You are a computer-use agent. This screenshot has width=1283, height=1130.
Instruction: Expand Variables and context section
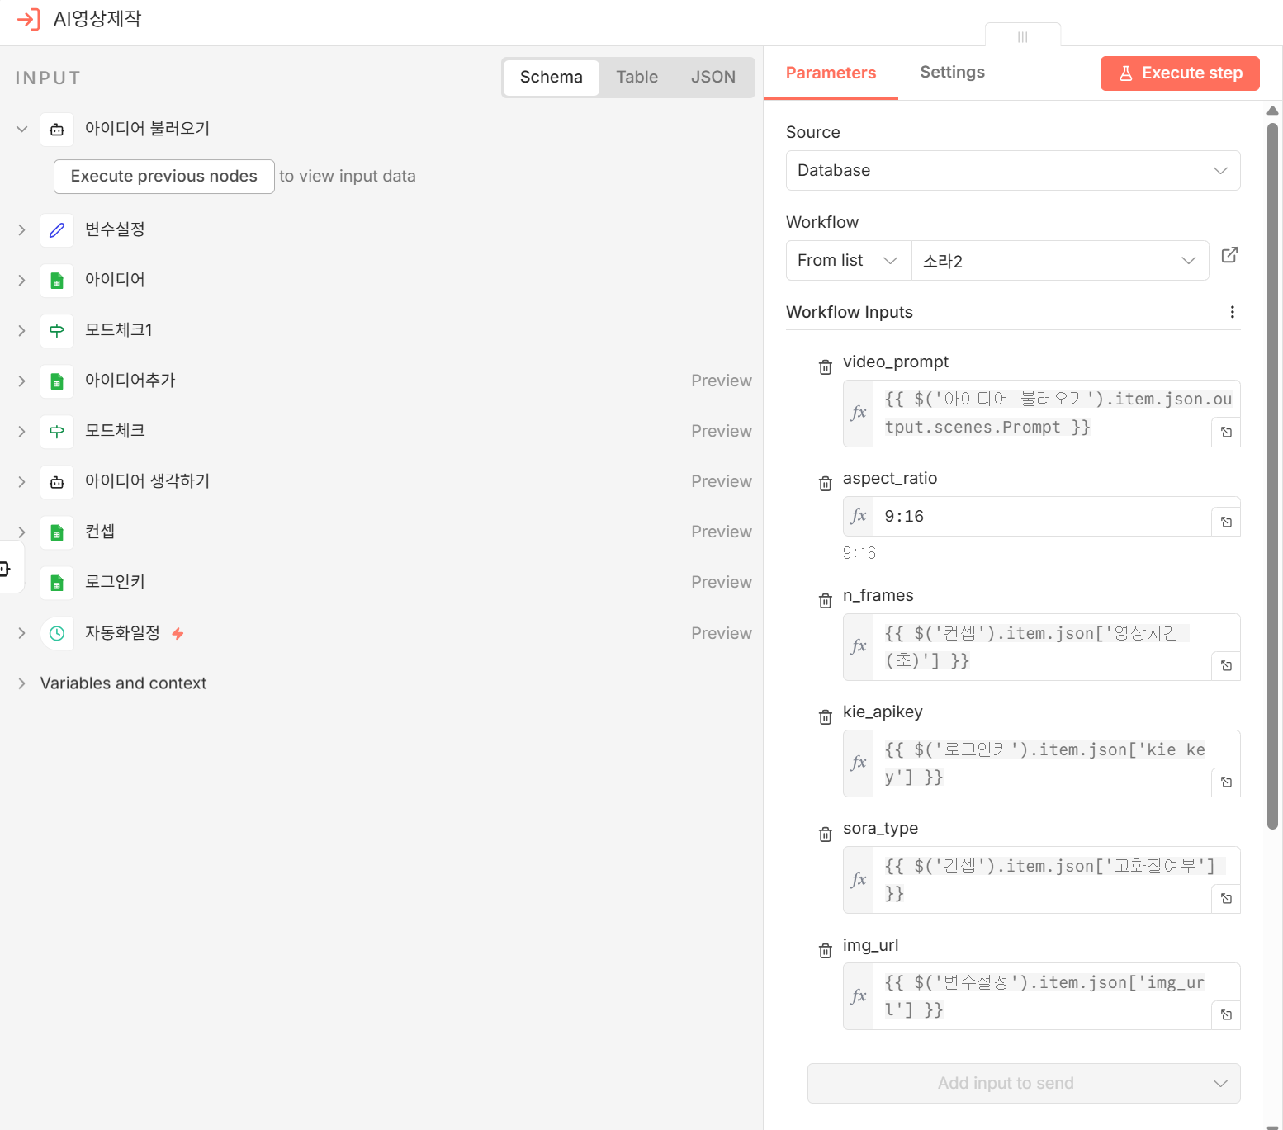pyautogui.click(x=22, y=683)
